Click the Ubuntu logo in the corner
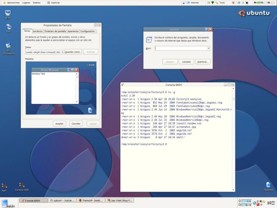 click(254, 13)
